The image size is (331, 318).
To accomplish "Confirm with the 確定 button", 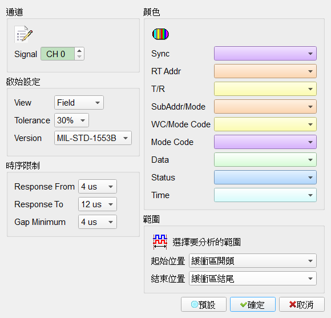I will (253, 304).
